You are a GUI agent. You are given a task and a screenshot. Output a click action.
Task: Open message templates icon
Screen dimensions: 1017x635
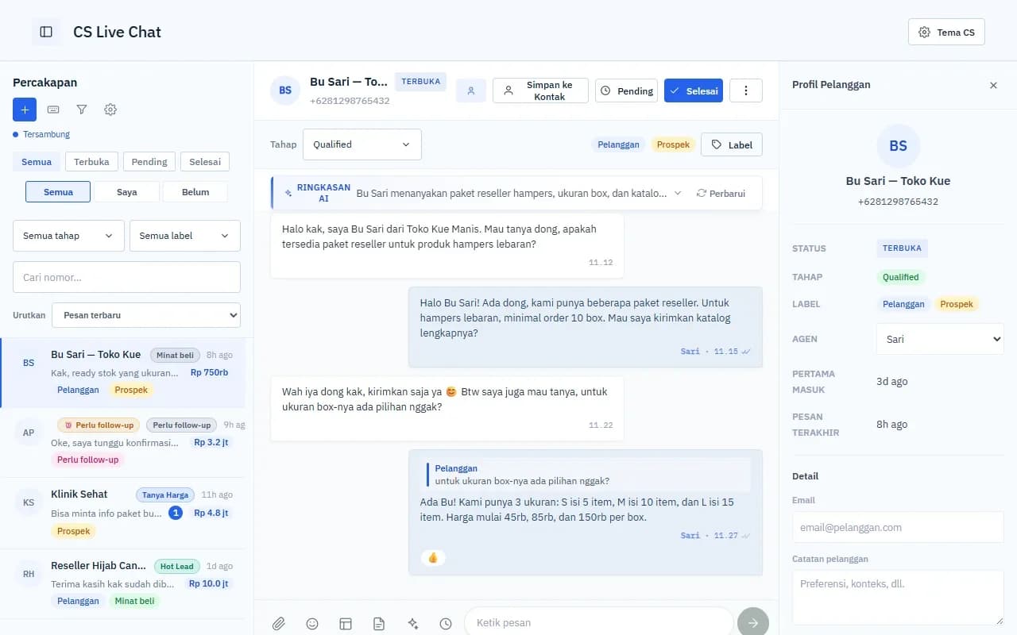click(346, 623)
